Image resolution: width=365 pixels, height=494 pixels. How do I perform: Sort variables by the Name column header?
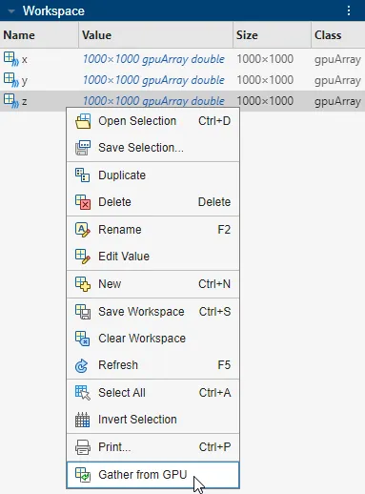[19, 35]
